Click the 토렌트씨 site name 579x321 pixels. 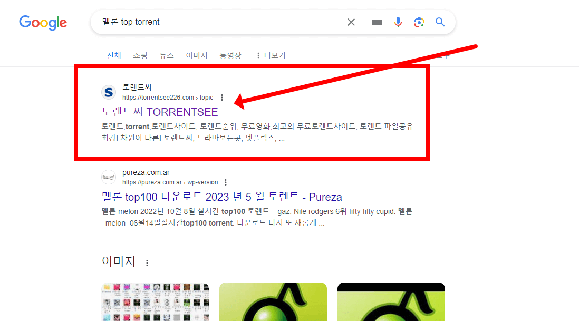click(x=137, y=87)
